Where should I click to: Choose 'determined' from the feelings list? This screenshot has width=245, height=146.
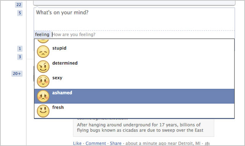[x=134, y=67]
